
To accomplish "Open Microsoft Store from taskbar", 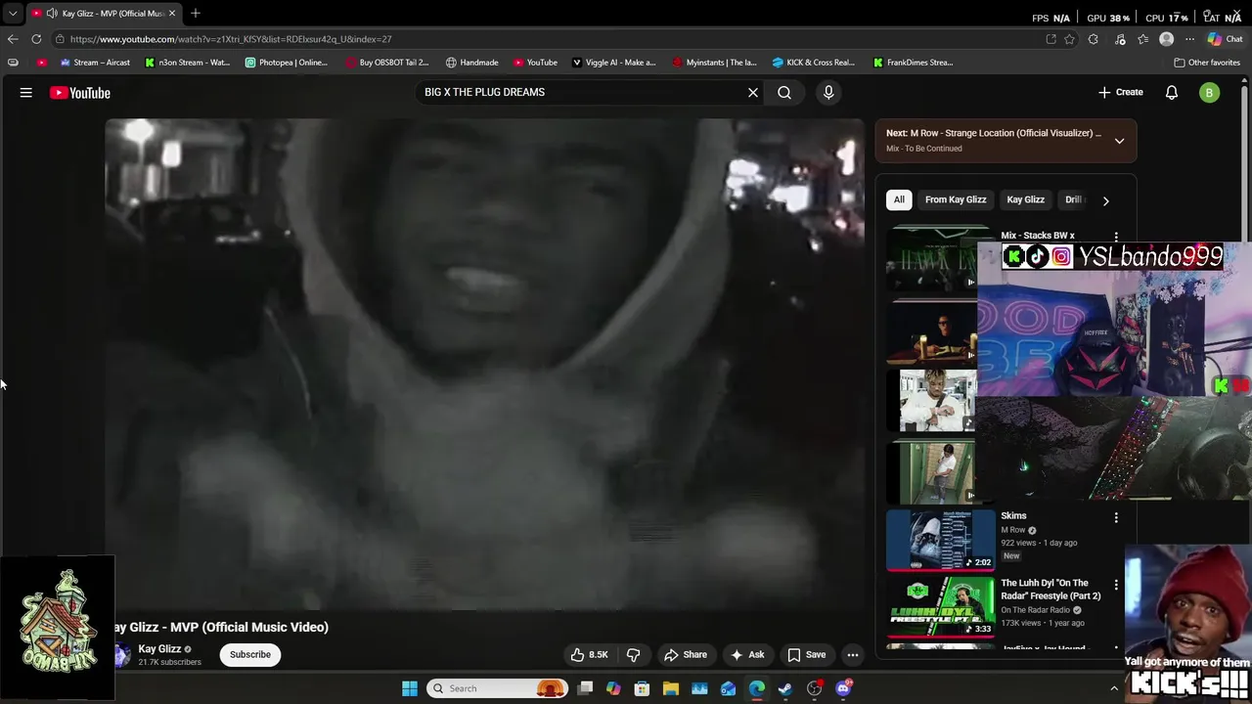I will click(x=642, y=688).
